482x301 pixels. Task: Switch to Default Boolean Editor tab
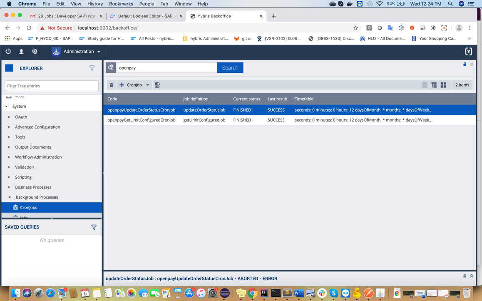[x=146, y=16]
